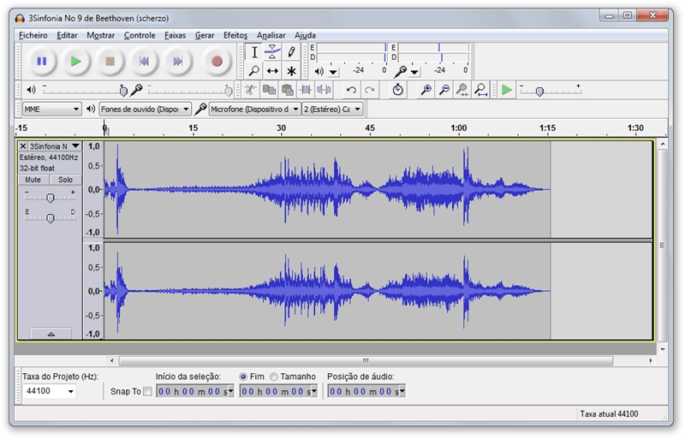The image size is (685, 439).
Task: Open the Faixas menu
Action: [x=175, y=35]
